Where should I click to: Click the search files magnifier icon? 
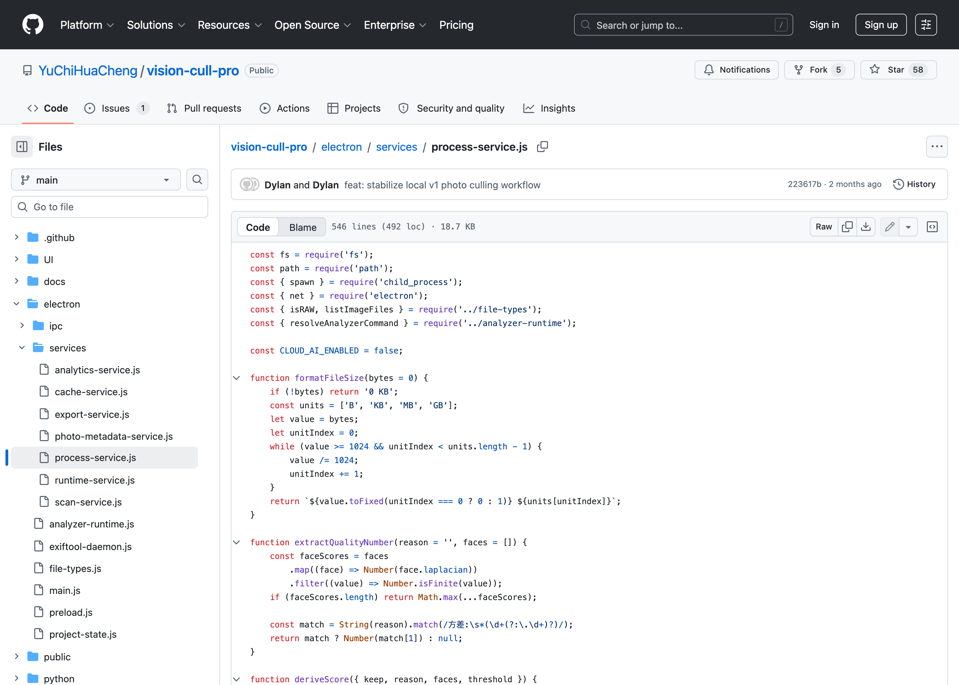point(197,180)
